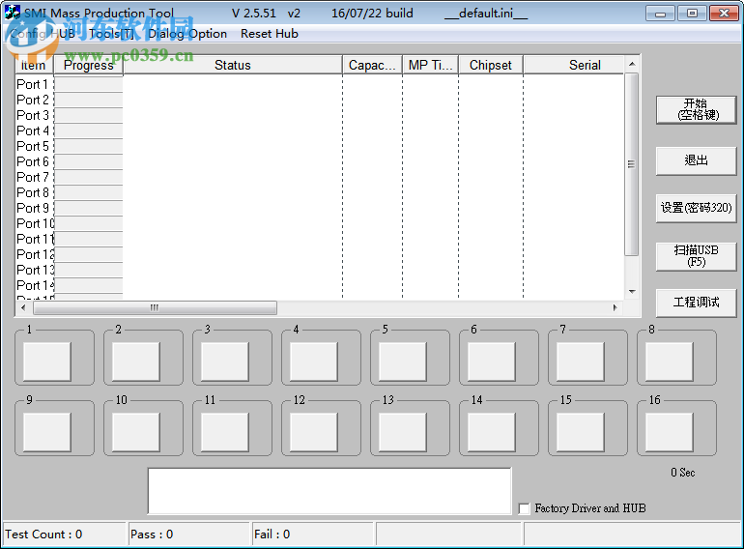Viewport: 744px width, 549px height.
Task: Enable Factory Driver and HUB checkbox
Action: (x=525, y=508)
